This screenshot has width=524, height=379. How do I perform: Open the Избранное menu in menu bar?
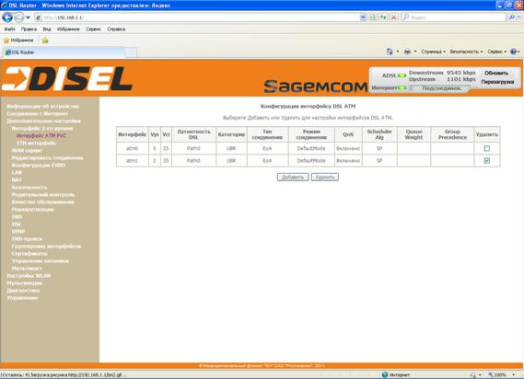[x=68, y=29]
